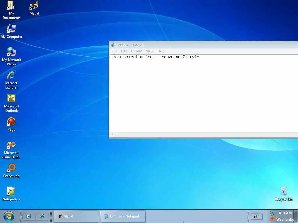Screen dimensions: 298x223
Task: Open the Notepad++ desktop shortcut
Action: click(x=11, y=194)
